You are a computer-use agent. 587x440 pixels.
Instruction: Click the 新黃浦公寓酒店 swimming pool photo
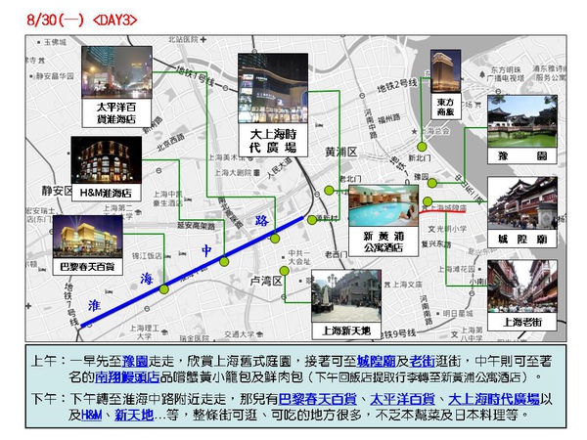click(384, 205)
